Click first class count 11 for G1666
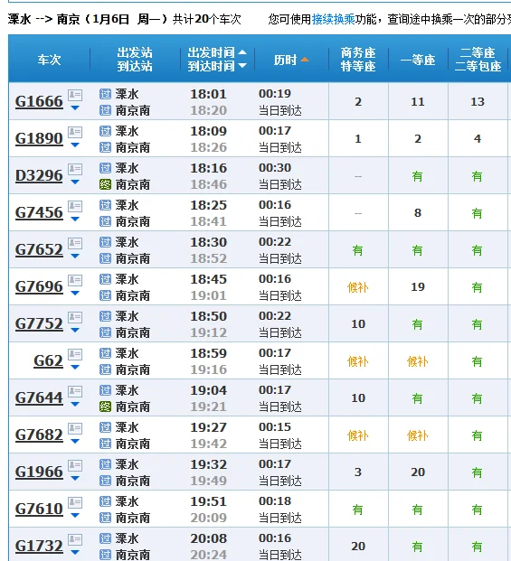 pyautogui.click(x=418, y=101)
